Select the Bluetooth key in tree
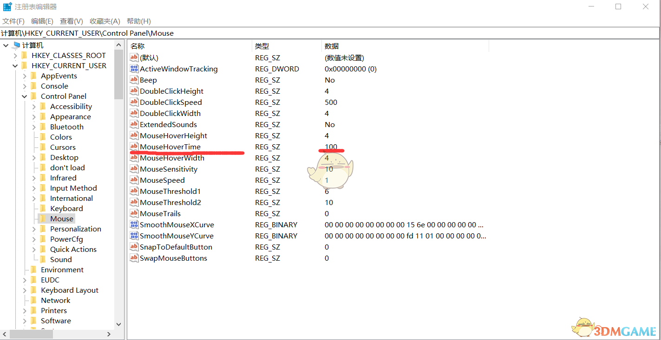Image resolution: width=661 pixels, height=340 pixels. click(x=67, y=127)
